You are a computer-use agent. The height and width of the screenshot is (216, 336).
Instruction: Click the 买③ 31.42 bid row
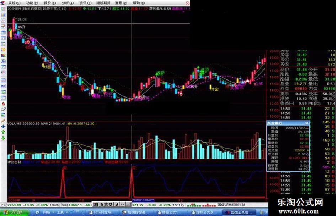[x=308, y=55]
